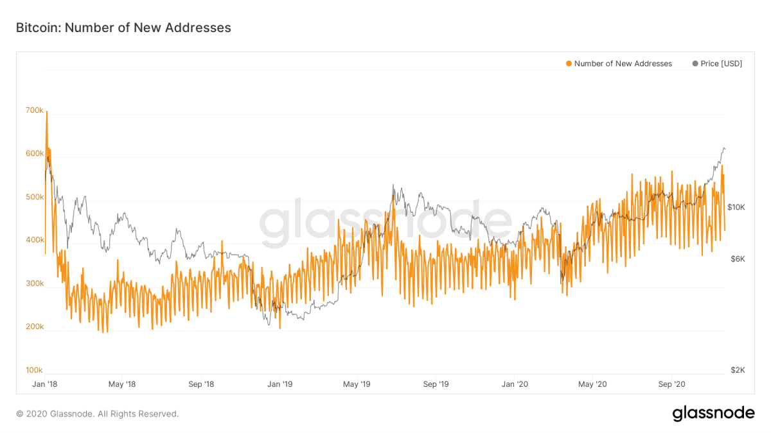Viewport: 771px width, 433px height.
Task: Click the late 2020 peak of the gray price line
Action: pyautogui.click(x=723, y=148)
